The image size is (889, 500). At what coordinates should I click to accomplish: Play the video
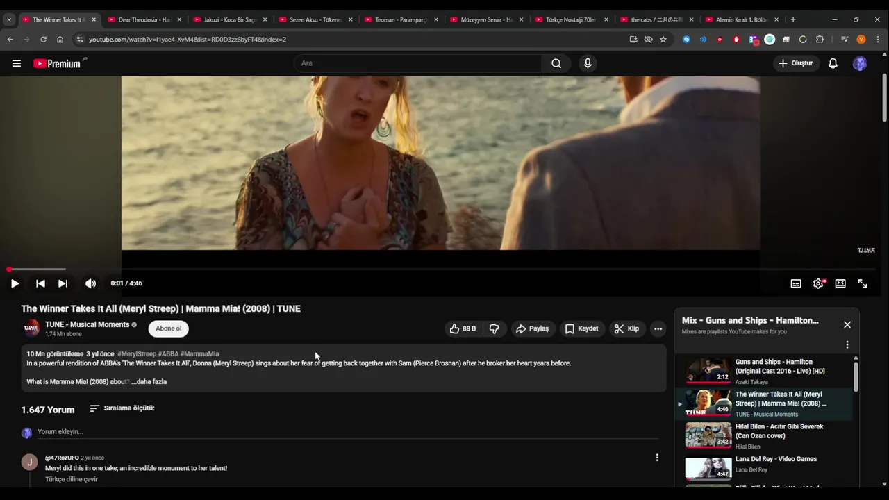point(15,283)
